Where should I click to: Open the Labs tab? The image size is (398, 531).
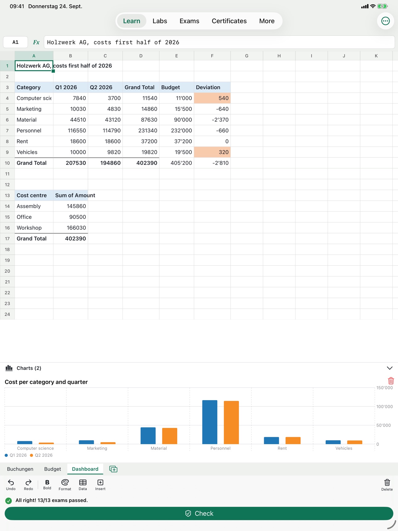point(160,21)
